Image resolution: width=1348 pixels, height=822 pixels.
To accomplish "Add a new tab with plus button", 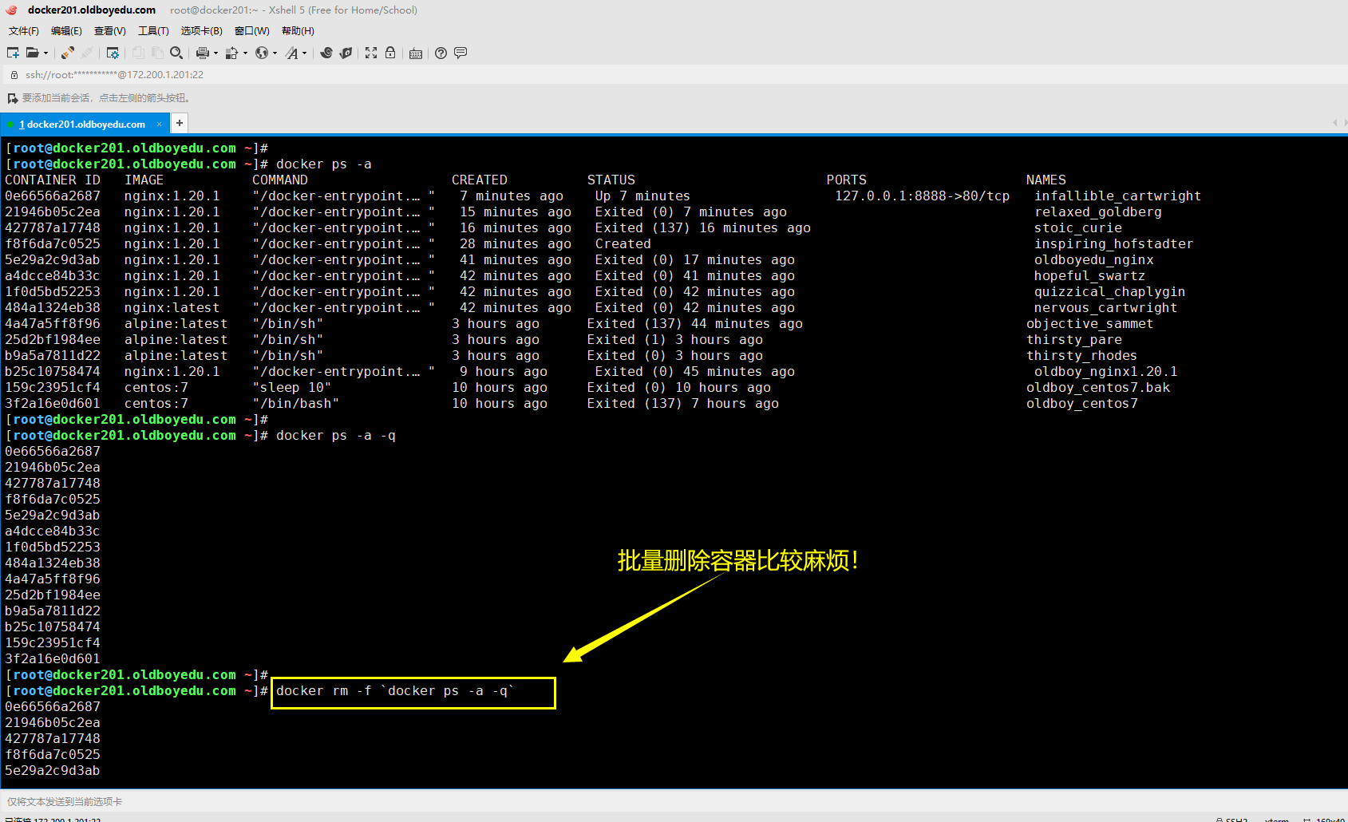I will click(x=180, y=123).
